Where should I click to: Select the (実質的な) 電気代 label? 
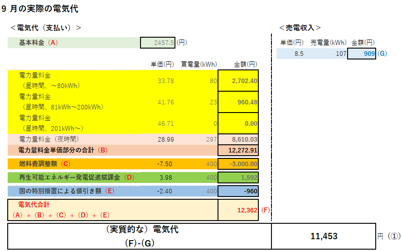[x=142, y=229]
